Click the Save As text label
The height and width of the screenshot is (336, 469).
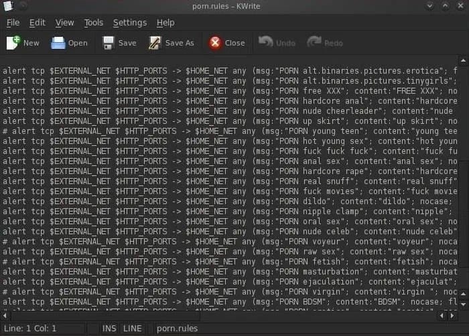(180, 43)
